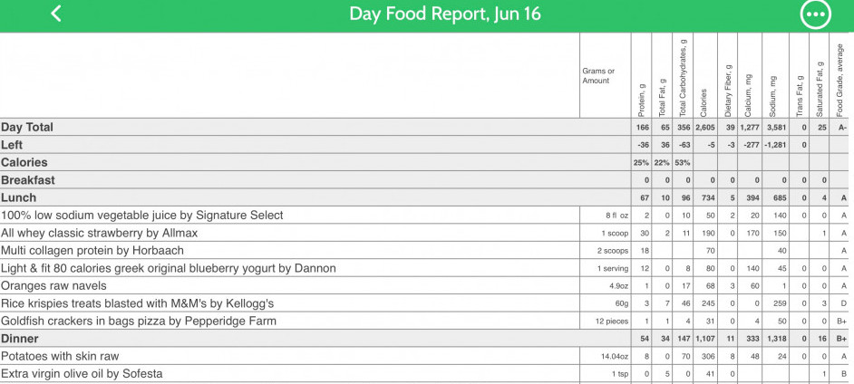Open the Oranges raw navels entry
Image resolution: width=854 pixels, height=384 pixels.
coord(427,285)
